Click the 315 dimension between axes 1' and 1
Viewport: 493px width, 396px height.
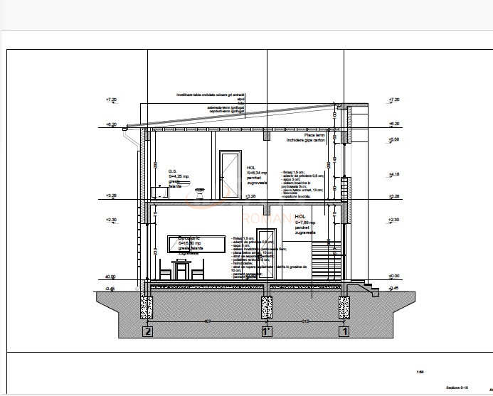pyautogui.click(x=305, y=322)
